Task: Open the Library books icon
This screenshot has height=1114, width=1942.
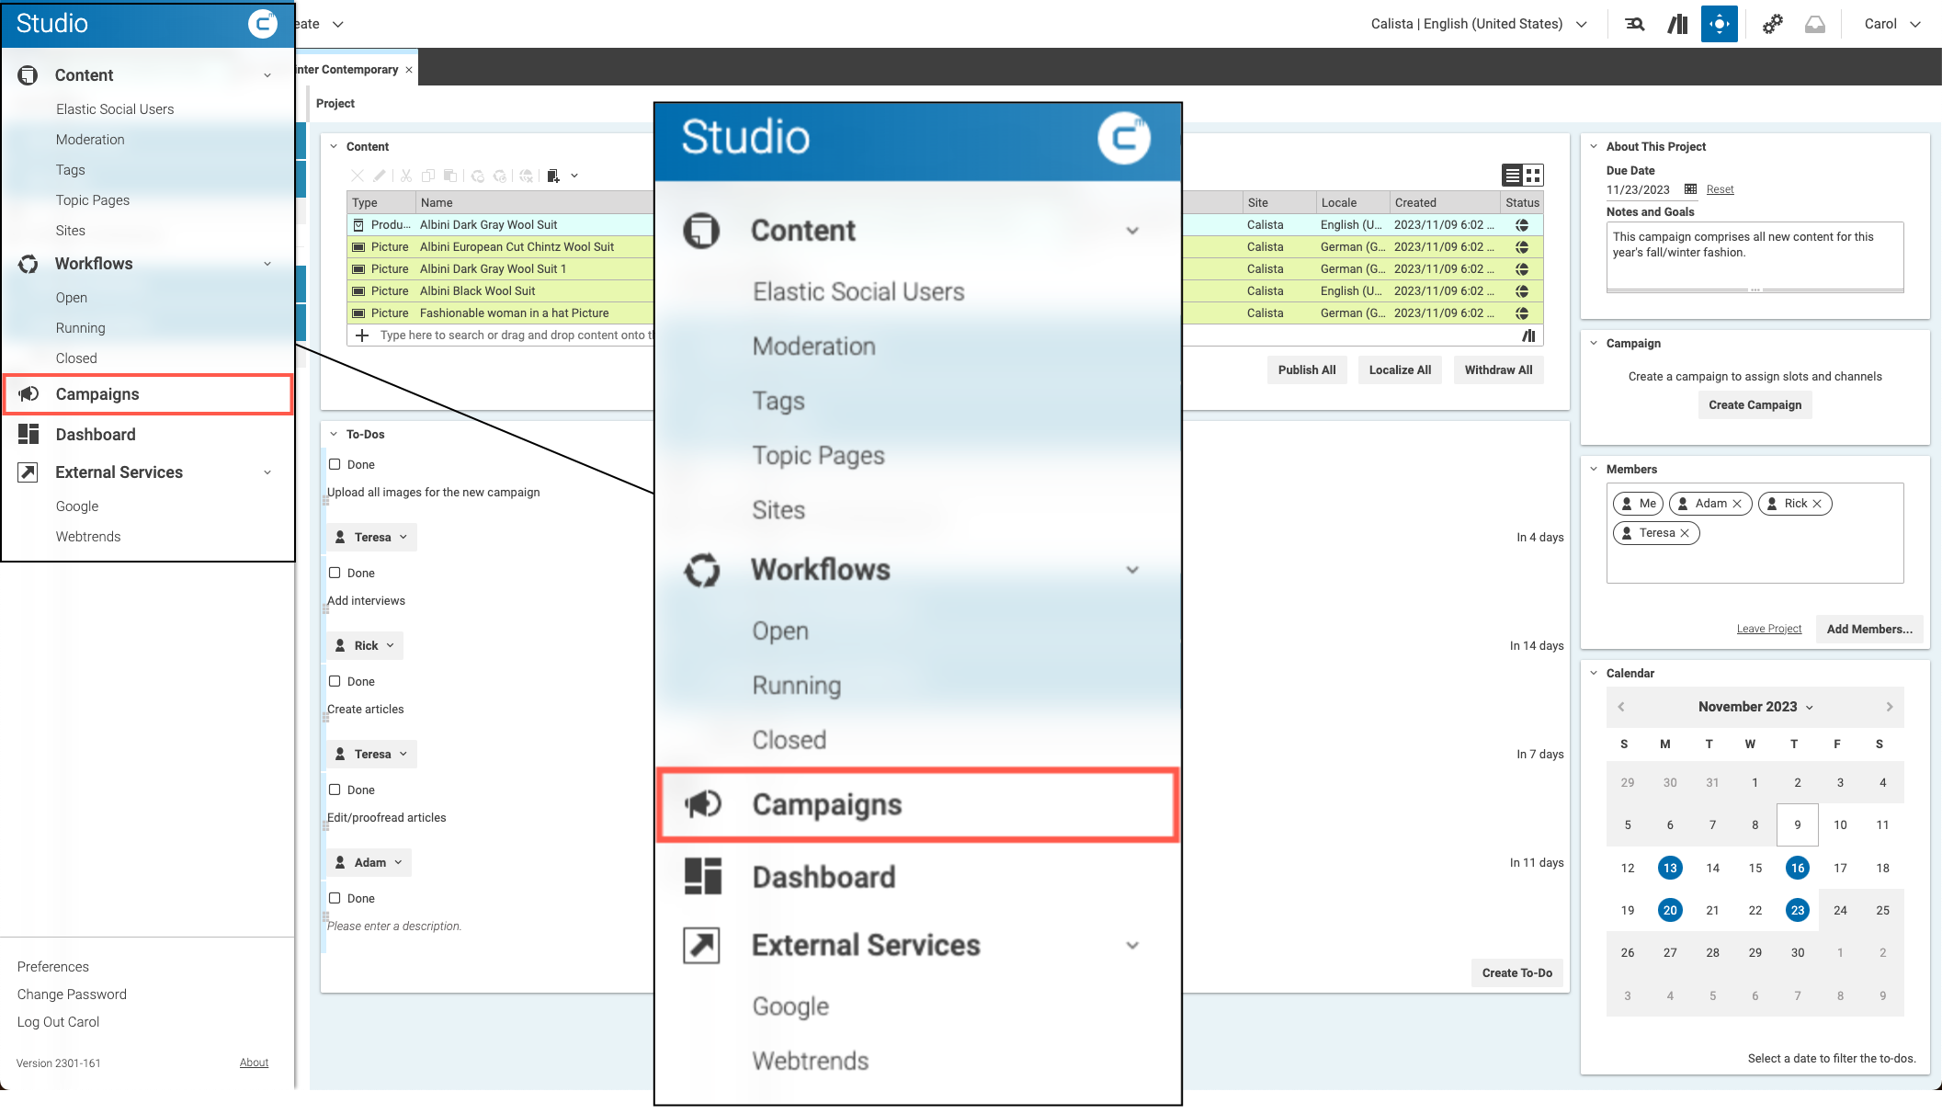Action: pos(1677,24)
